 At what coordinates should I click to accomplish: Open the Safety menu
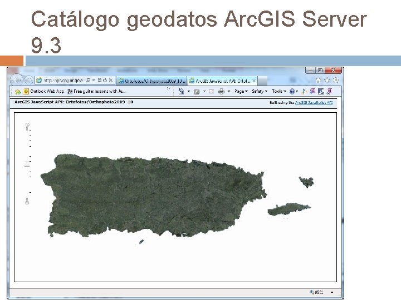pos(260,91)
